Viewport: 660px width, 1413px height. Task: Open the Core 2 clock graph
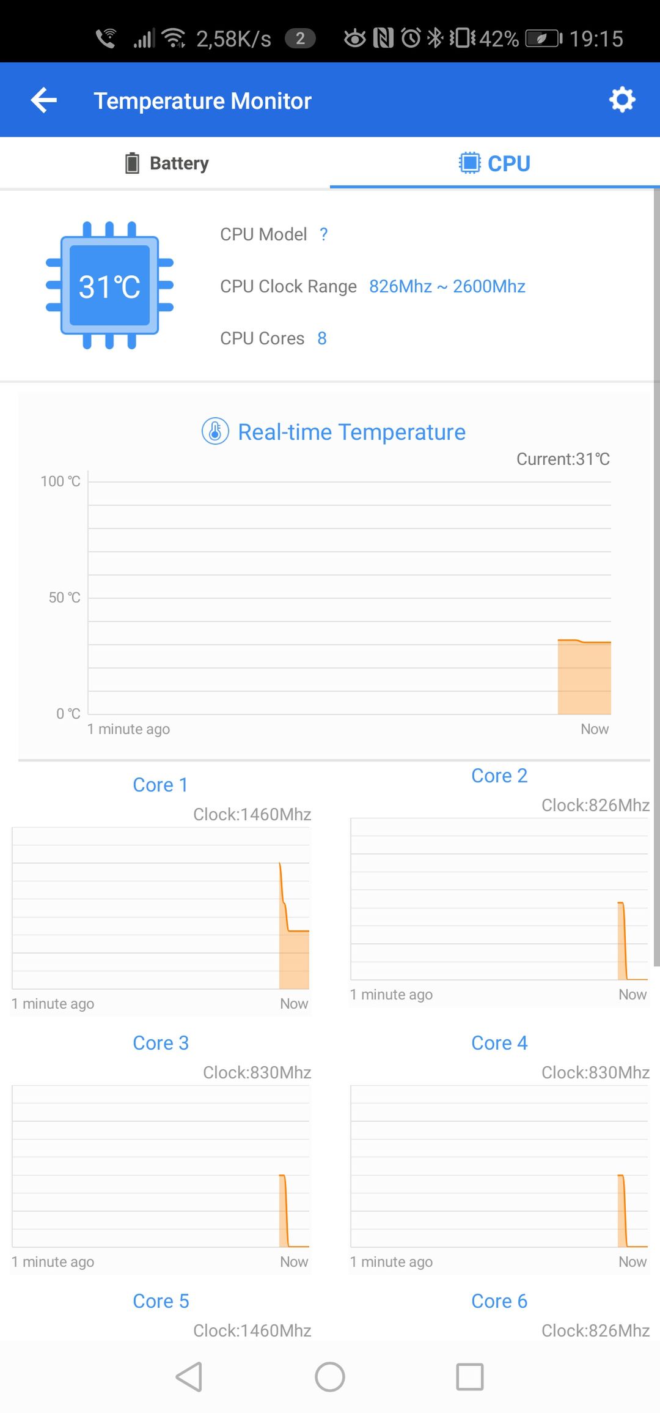499,899
